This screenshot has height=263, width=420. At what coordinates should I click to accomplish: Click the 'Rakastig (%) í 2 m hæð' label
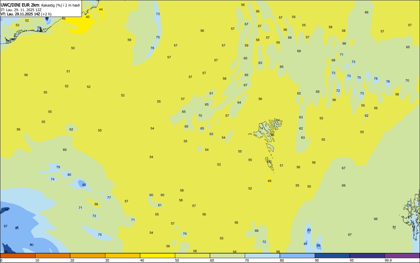click(60, 5)
